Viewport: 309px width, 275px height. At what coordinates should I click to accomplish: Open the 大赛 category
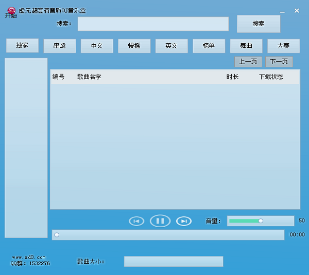coord(284,46)
